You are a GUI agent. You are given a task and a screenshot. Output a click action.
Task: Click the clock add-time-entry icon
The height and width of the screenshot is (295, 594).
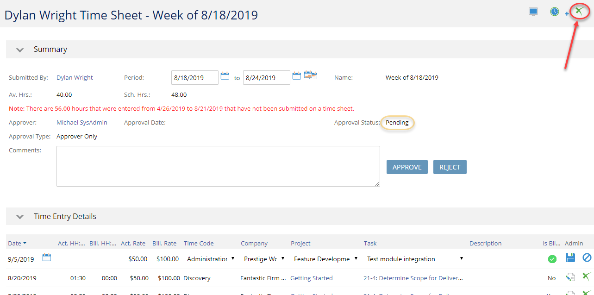point(555,12)
